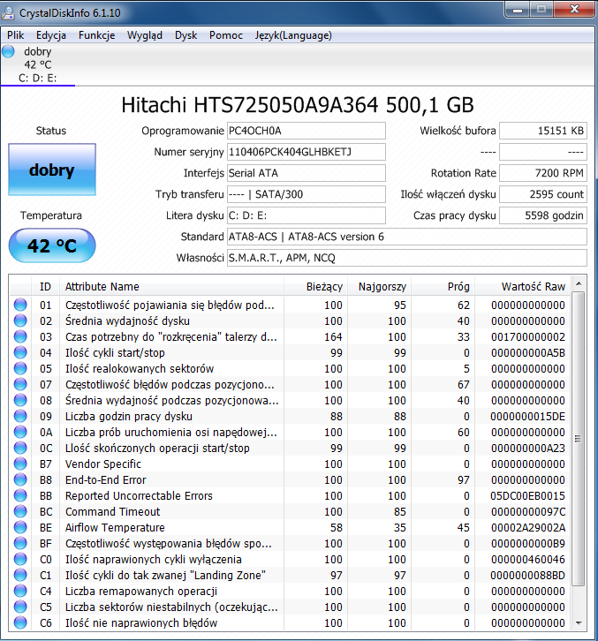Image resolution: width=598 pixels, height=641 pixels.
Task: Click the blue status circle in the disk tab
Action: (x=8, y=51)
